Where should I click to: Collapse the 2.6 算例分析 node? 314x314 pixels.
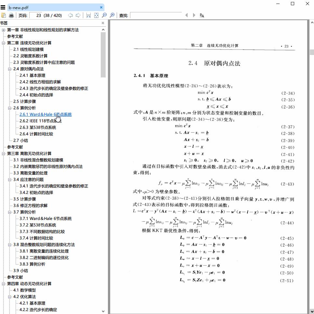pyautogui.click(x=9, y=108)
